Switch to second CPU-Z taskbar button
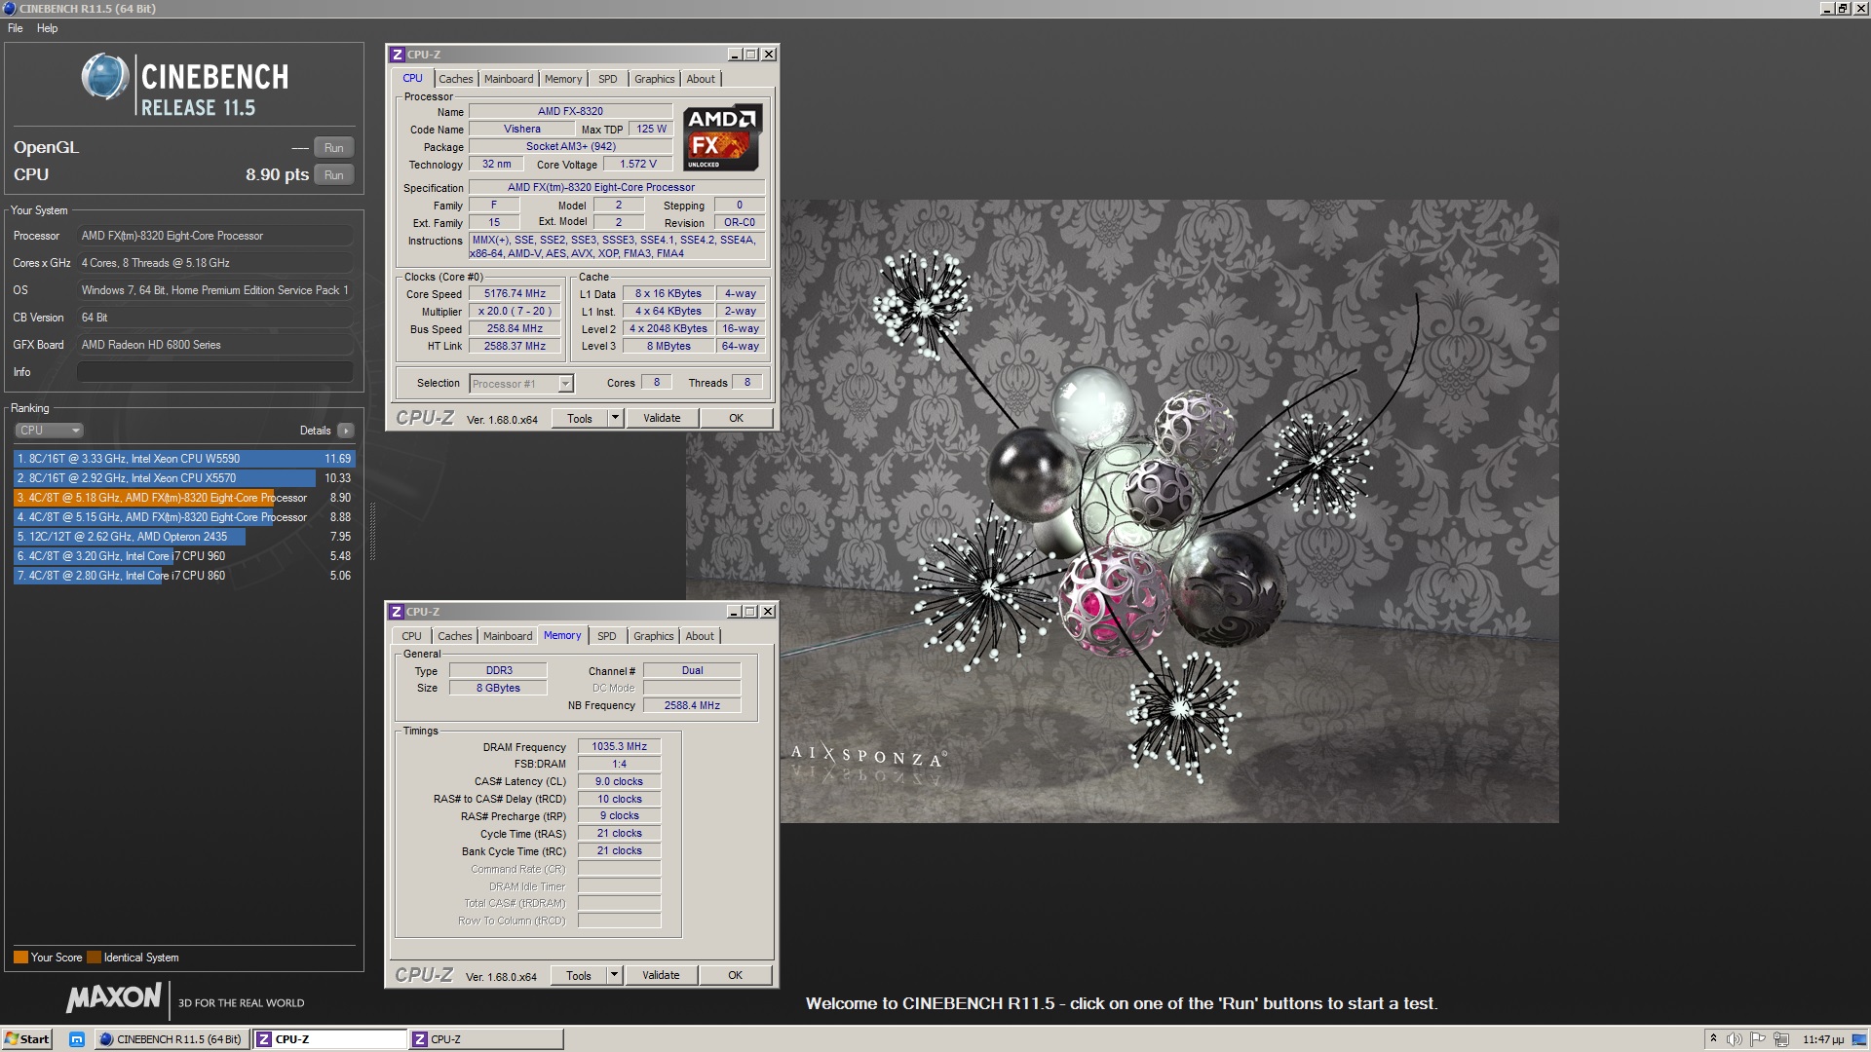This screenshot has height=1052, width=1871. click(485, 1039)
